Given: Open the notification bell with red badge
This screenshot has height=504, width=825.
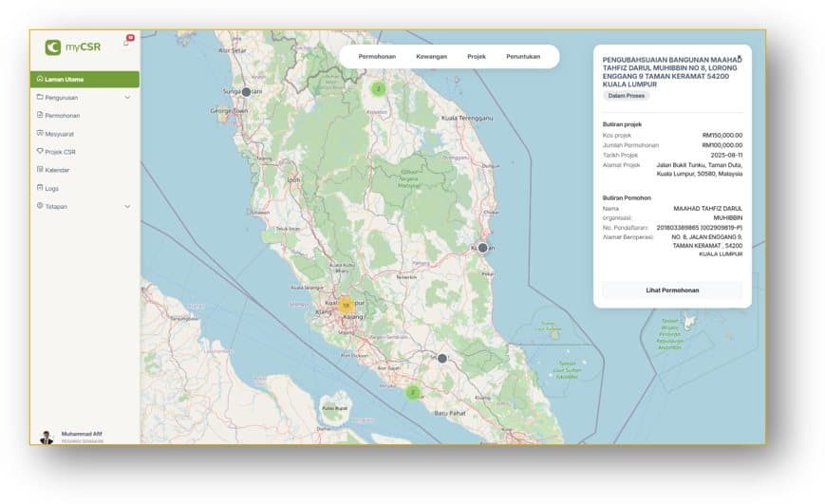Looking at the screenshot, I should click(x=128, y=41).
